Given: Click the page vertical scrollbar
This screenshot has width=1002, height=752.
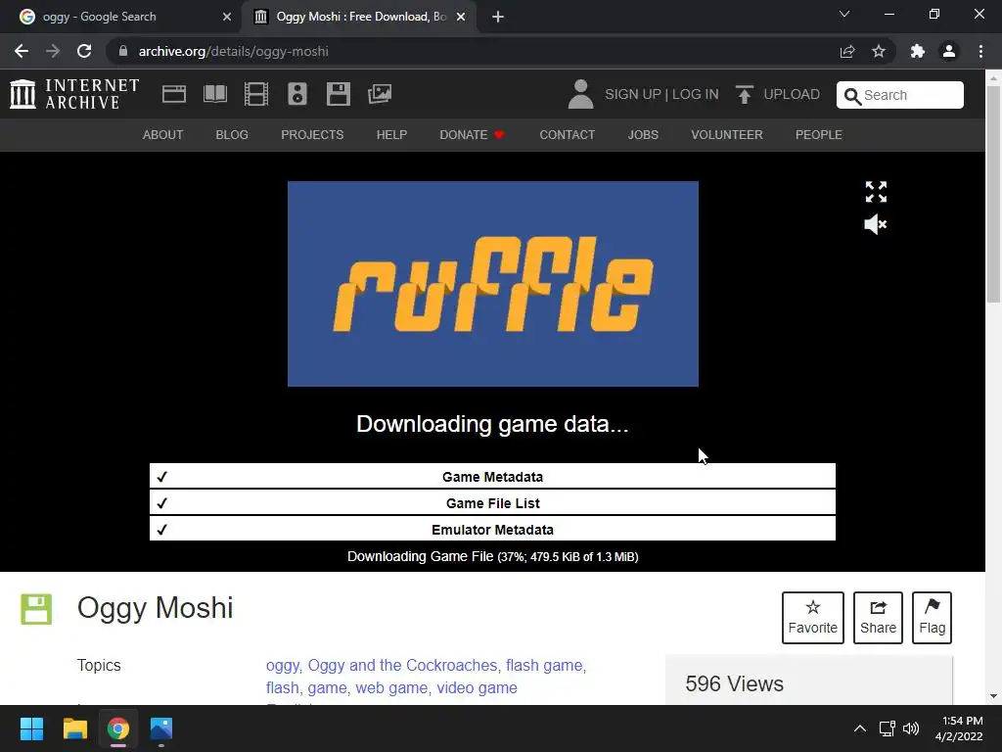Looking at the screenshot, I should tap(993, 194).
